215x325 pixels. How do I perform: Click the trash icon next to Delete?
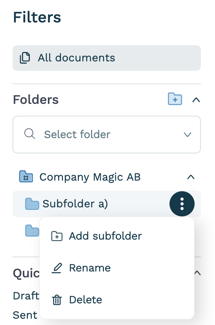[x=56, y=300]
